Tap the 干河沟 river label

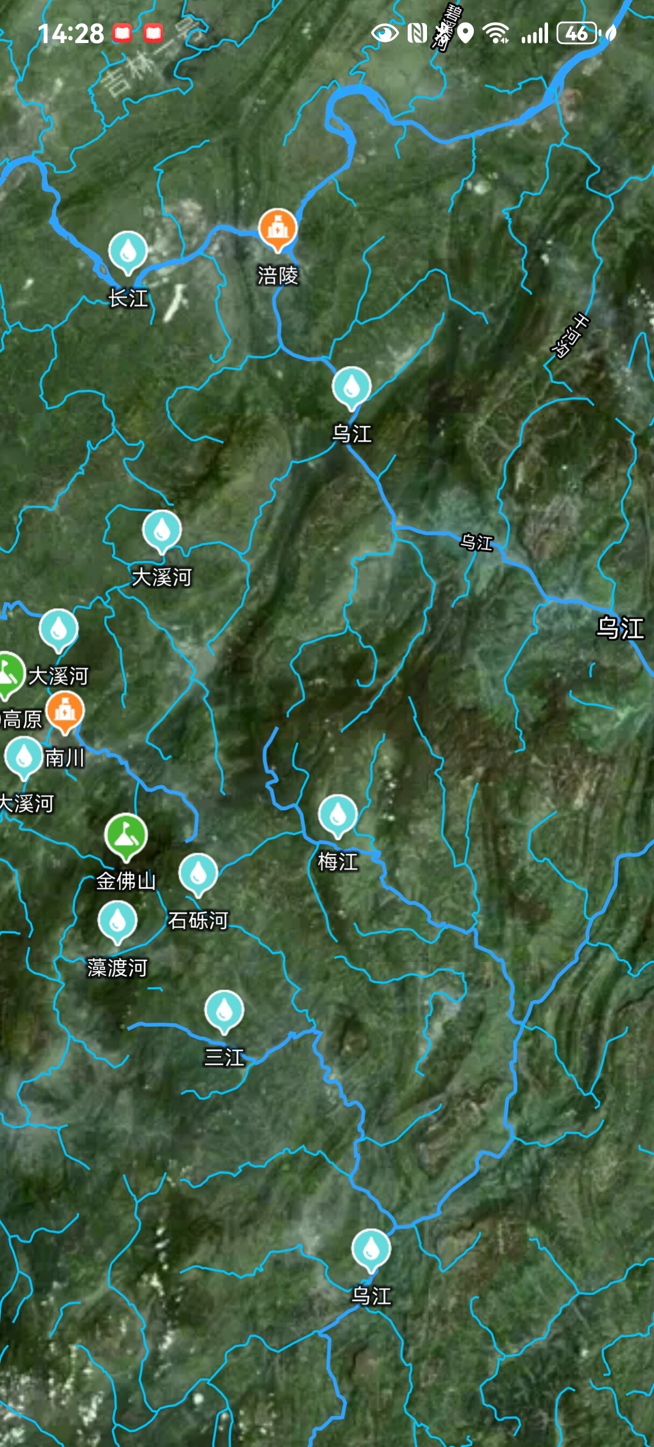(x=569, y=335)
